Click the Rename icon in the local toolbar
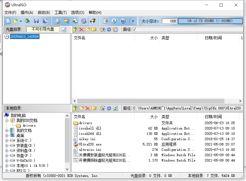246x181 pixels. click(94, 108)
